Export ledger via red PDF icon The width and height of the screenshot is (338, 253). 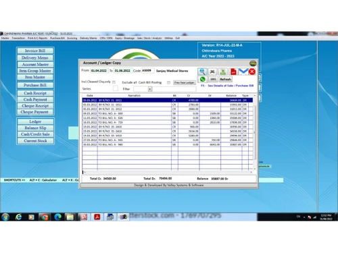pos(233,72)
